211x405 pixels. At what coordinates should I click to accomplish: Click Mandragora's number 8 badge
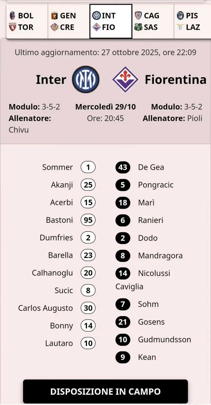click(123, 256)
